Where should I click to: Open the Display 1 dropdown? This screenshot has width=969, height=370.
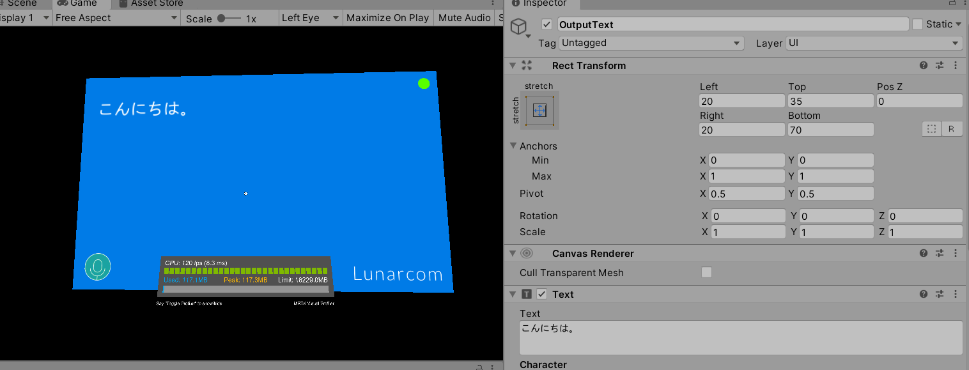click(x=25, y=18)
